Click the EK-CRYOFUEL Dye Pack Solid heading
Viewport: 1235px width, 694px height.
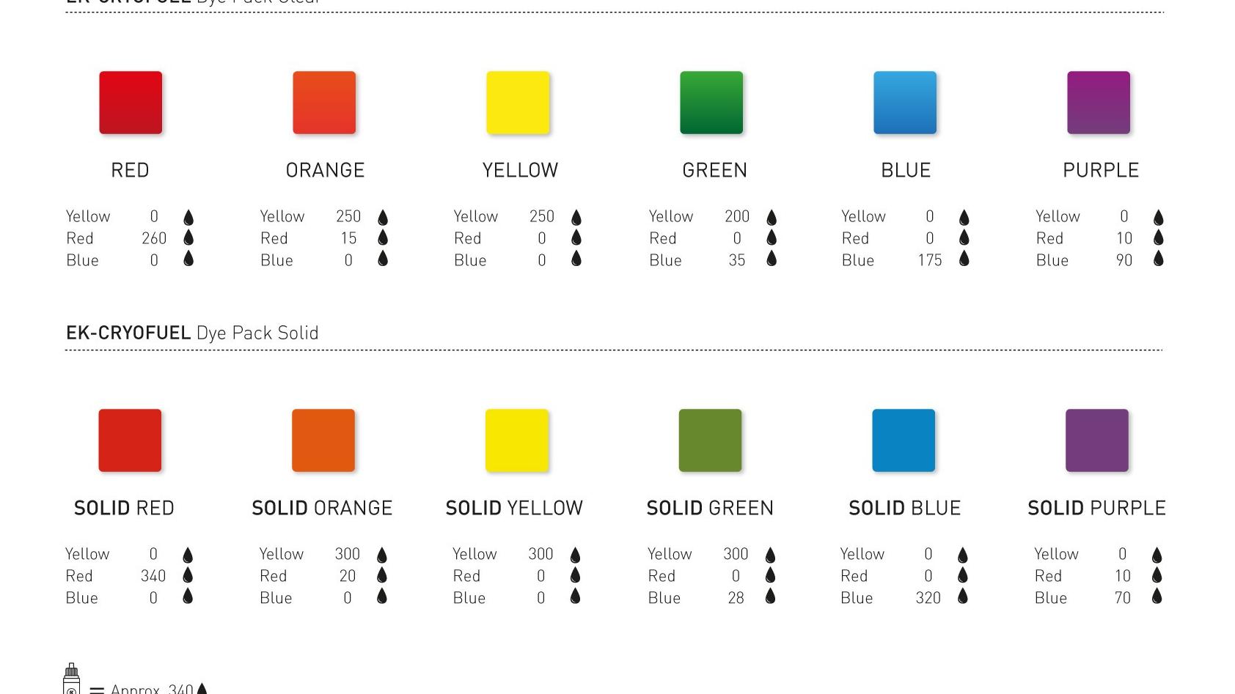click(192, 333)
